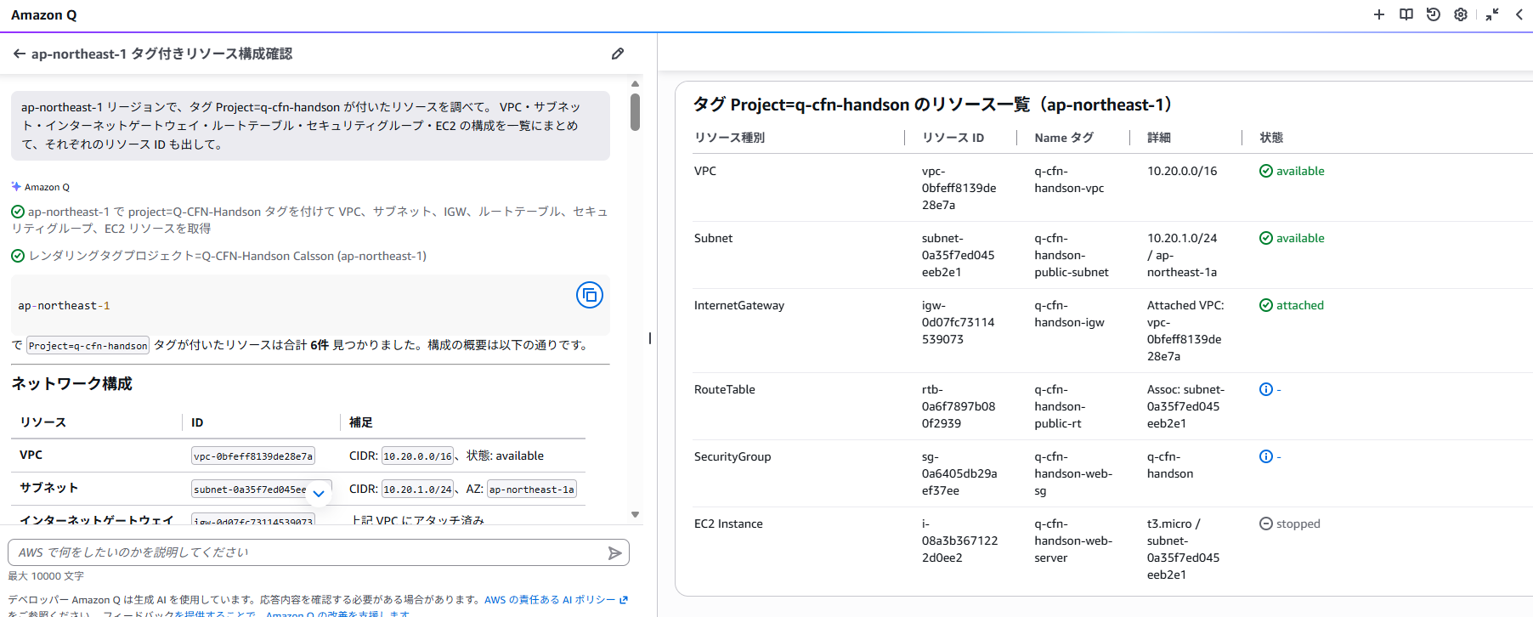This screenshot has height=617, width=1533.
Task: Open the prompt library book icon
Action: point(1406,14)
